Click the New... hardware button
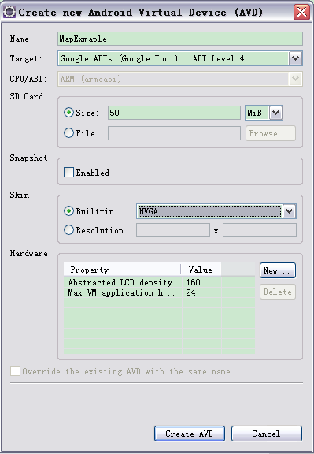314x454 pixels. click(278, 270)
